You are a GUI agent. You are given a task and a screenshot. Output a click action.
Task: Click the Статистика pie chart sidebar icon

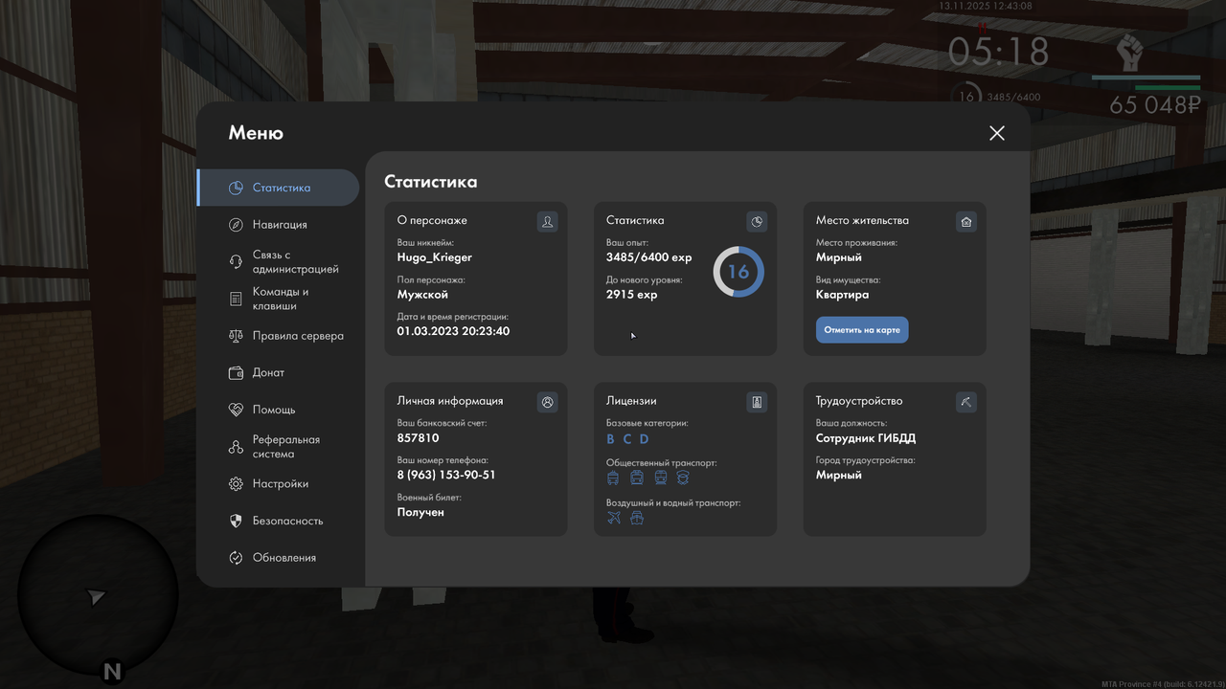tap(236, 188)
